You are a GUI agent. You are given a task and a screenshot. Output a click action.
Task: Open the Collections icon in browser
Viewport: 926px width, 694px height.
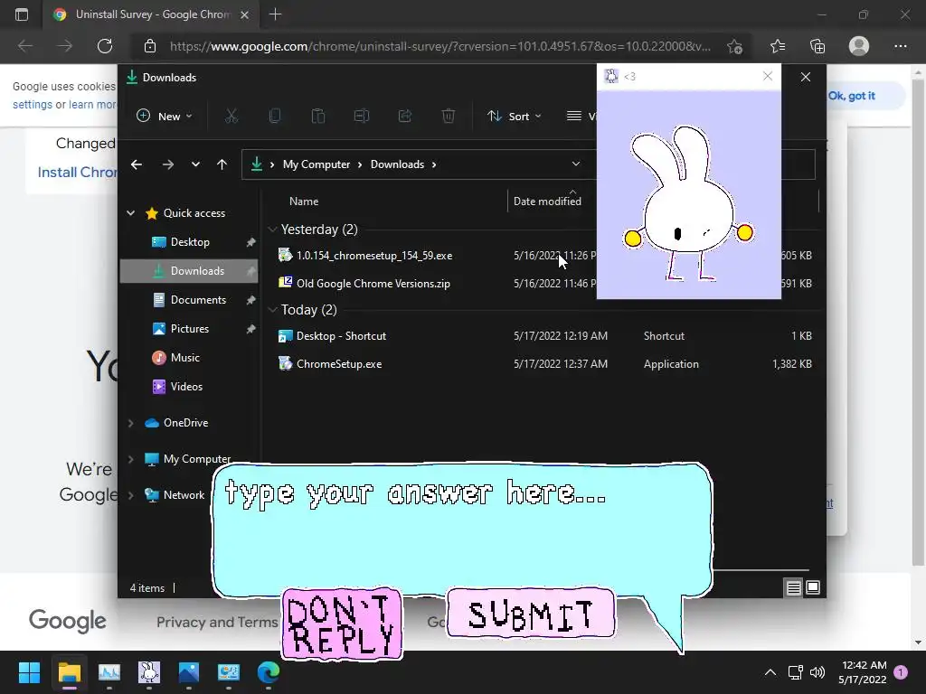click(817, 46)
